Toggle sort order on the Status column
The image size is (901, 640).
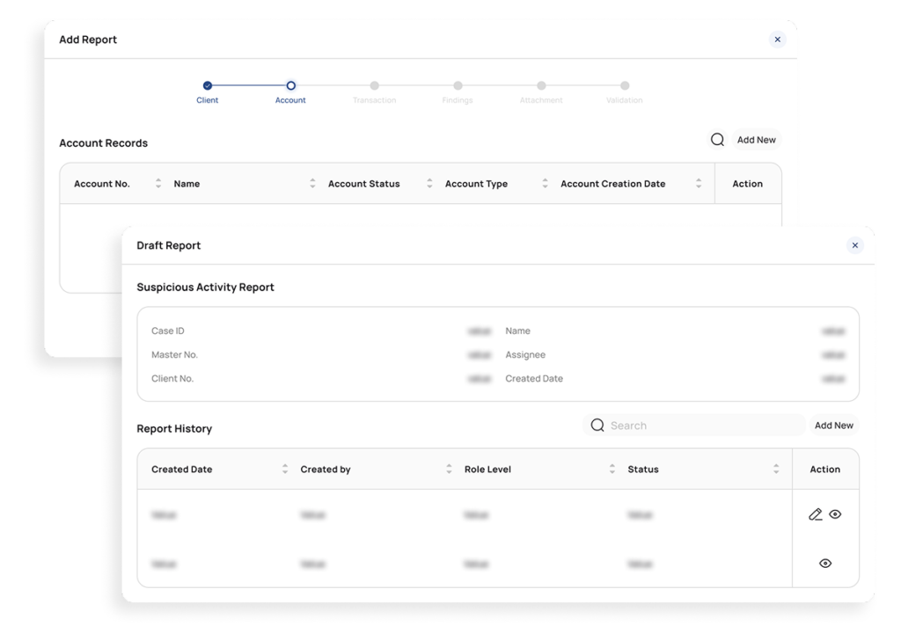(x=776, y=469)
